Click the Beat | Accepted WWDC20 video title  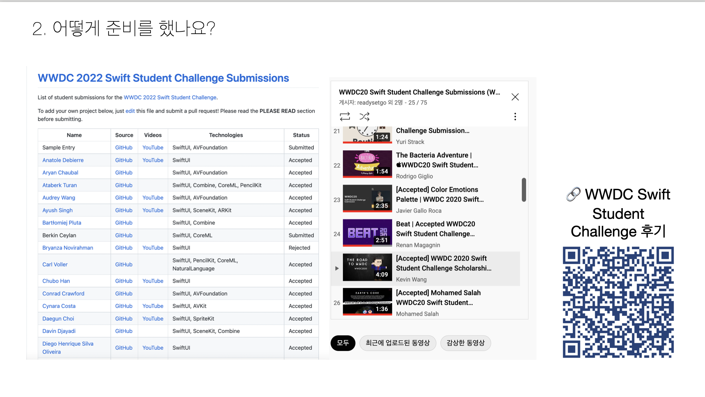point(435,229)
